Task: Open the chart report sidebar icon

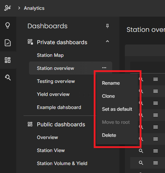Action: pyautogui.click(x=8, y=43)
